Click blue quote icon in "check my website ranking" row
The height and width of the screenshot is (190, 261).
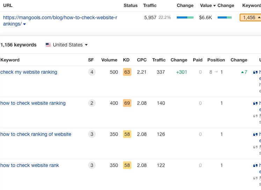tap(255, 72)
